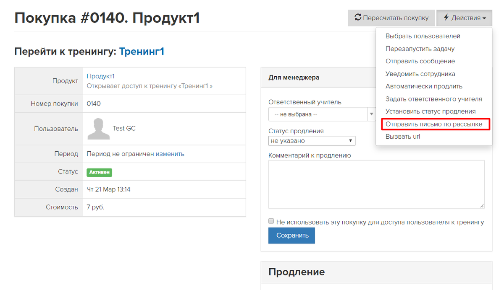This screenshot has width=504, height=290.
Task: Open "Ответственный учитель" combo box
Action: (322, 114)
